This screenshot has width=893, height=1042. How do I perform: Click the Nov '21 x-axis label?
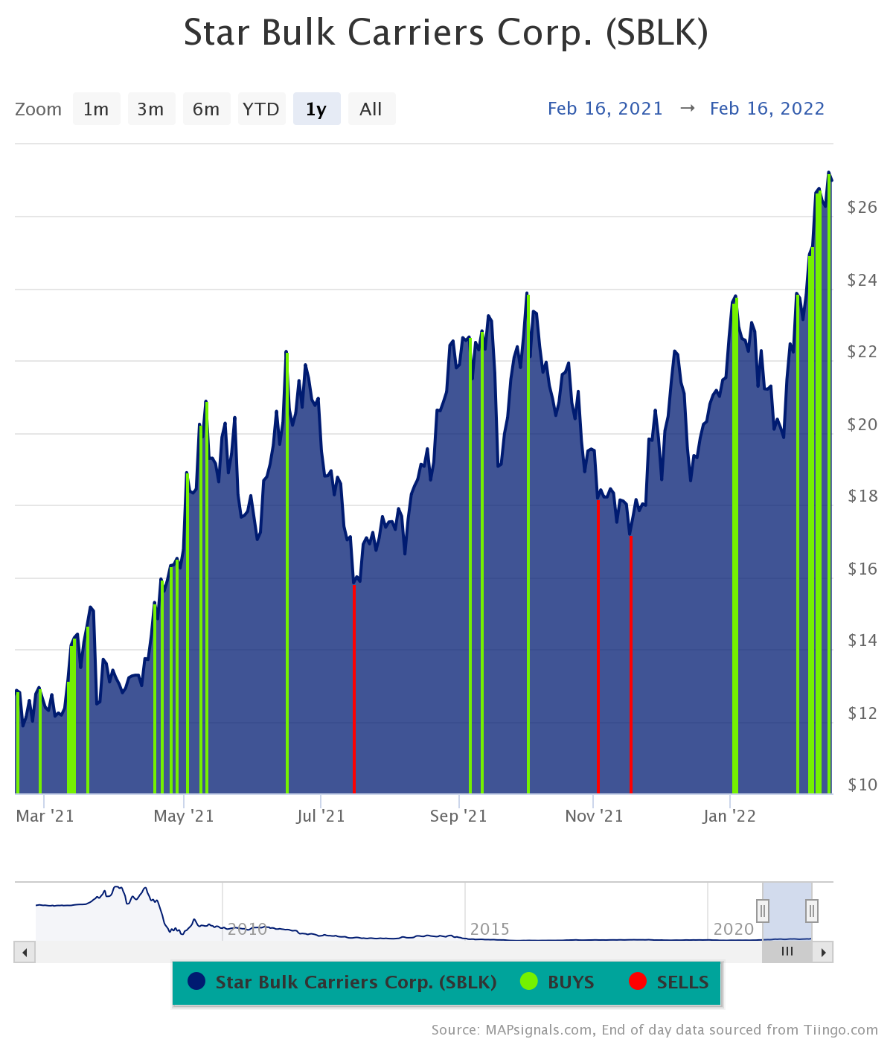(594, 816)
